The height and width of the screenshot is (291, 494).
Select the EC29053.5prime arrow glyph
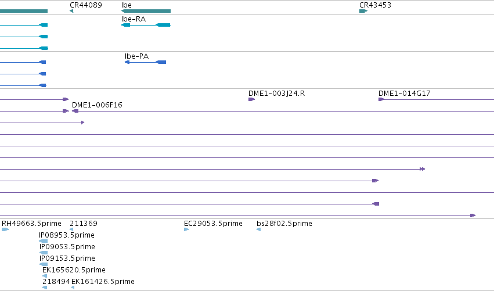(x=186, y=229)
